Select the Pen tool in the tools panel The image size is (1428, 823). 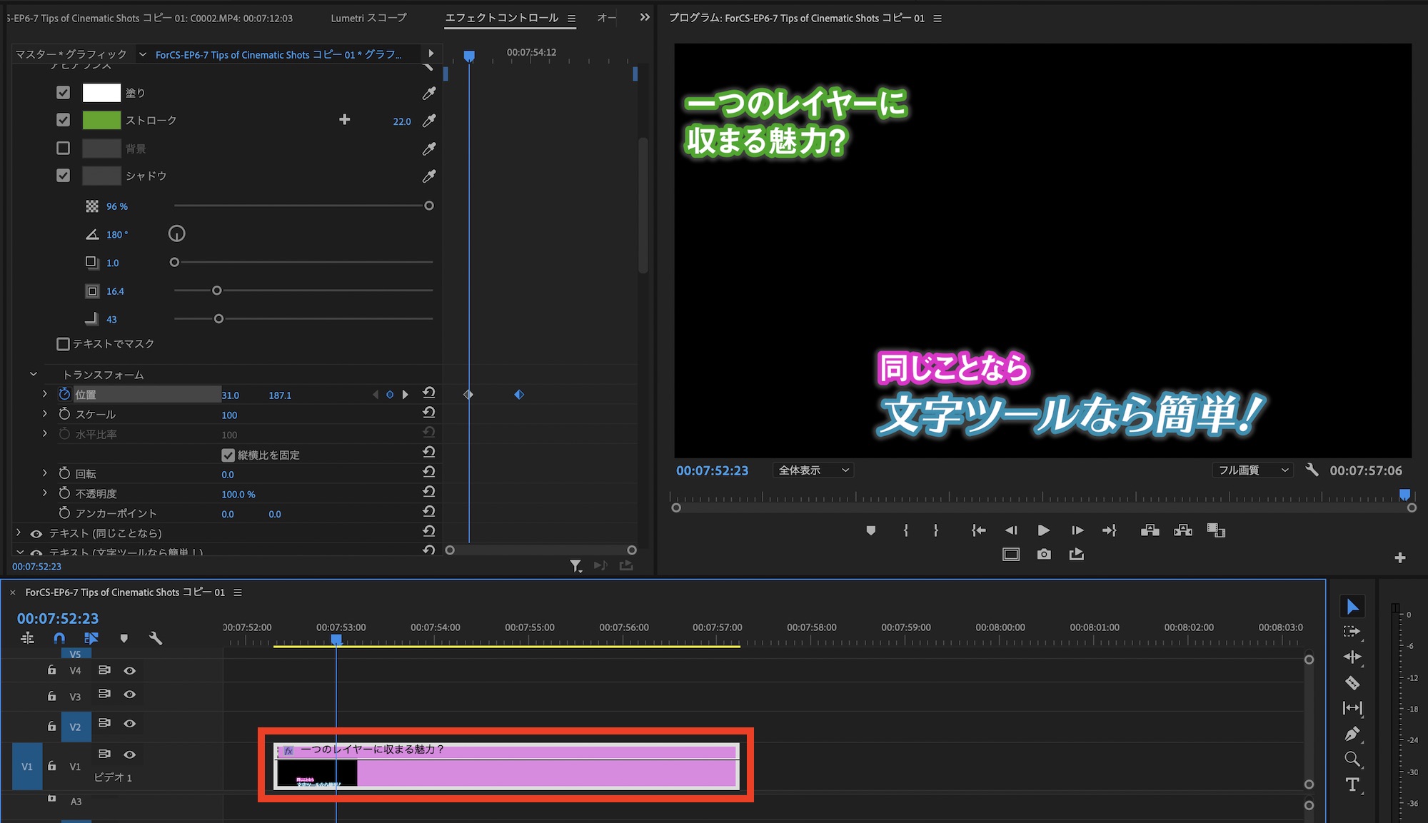1352,734
